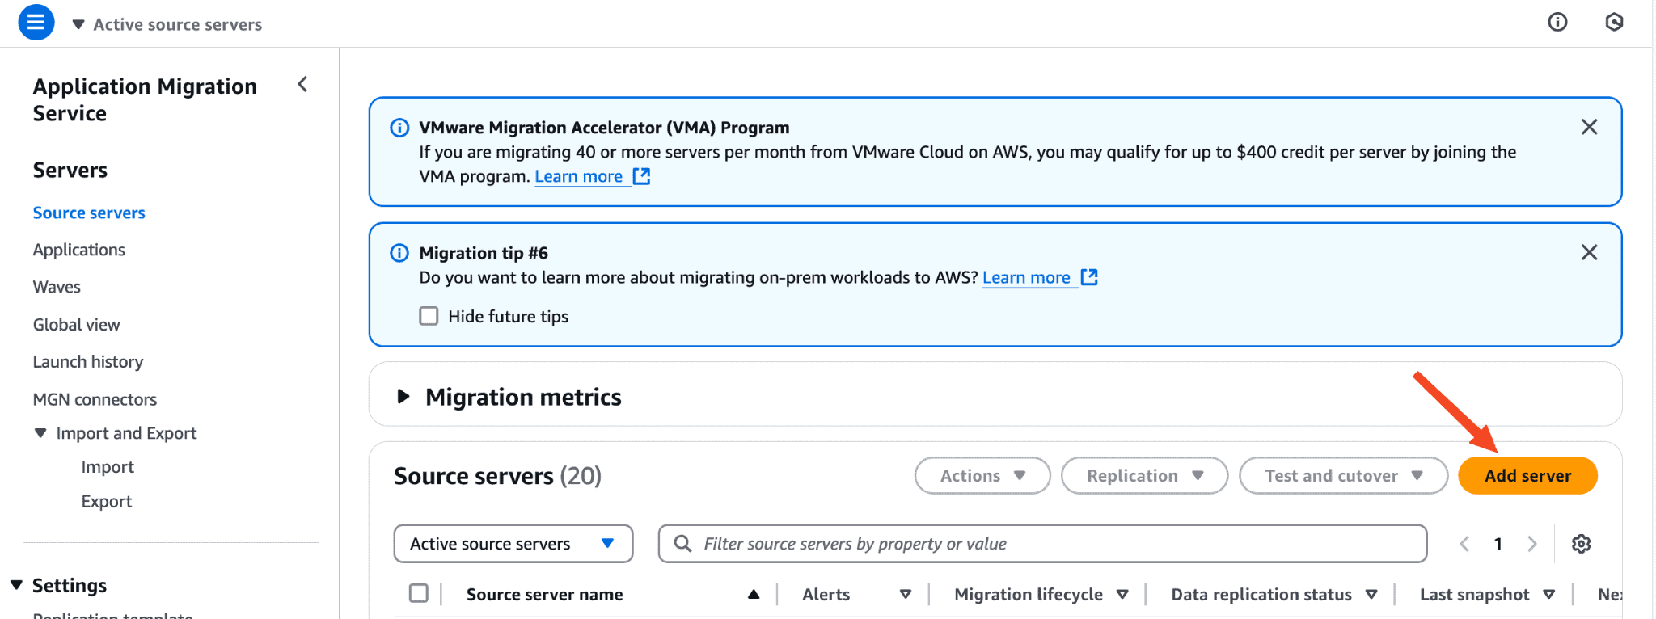
Task: Click the search magnifier in filter box
Action: (x=682, y=544)
